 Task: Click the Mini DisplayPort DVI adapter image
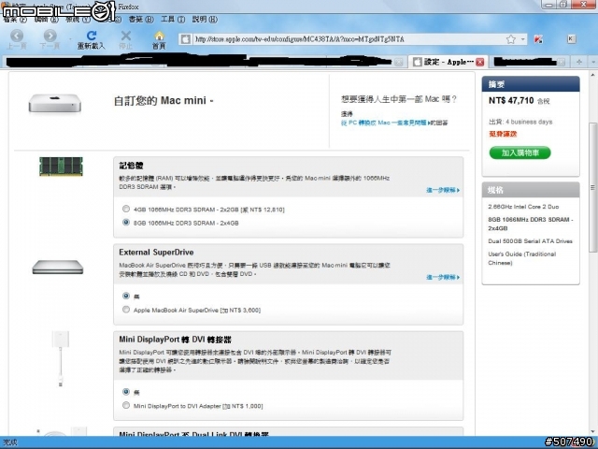(61, 358)
